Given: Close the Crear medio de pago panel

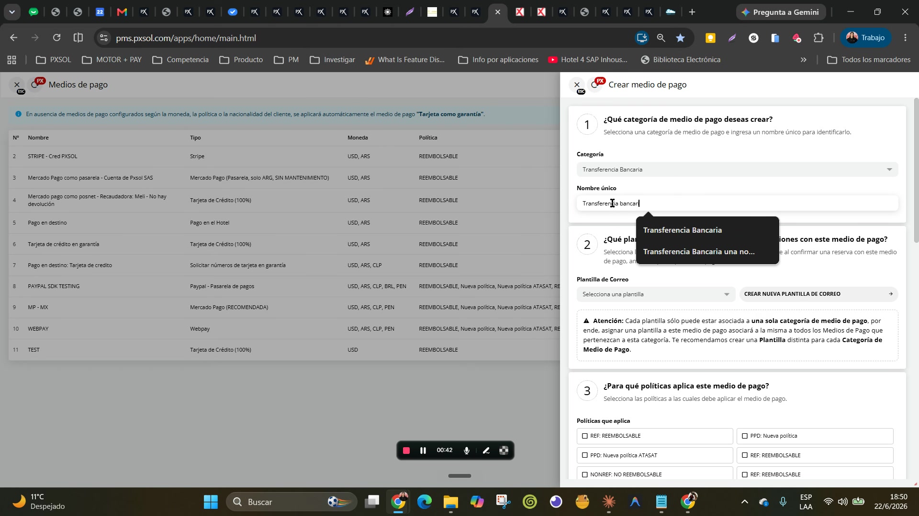Looking at the screenshot, I should point(577,85).
